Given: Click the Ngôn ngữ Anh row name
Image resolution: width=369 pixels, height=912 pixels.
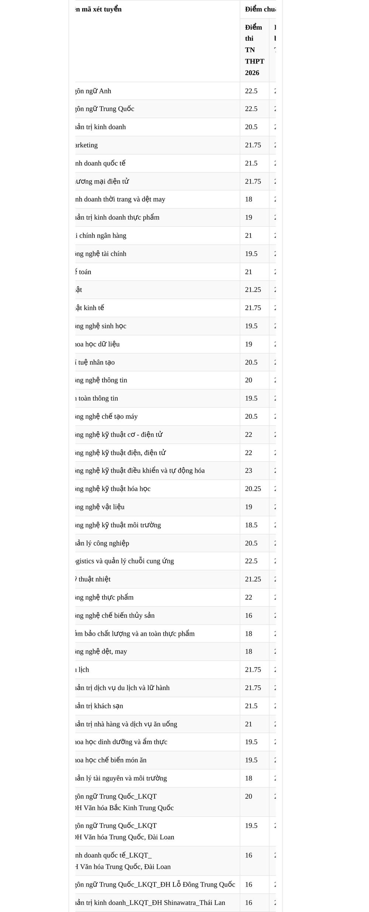Looking at the screenshot, I should point(93,91).
